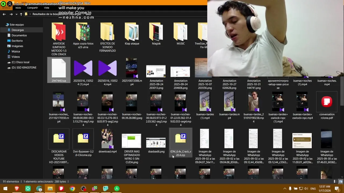Viewport: 344px width, 193px height.
Task: Open the volume control in tray
Action: point(306,189)
